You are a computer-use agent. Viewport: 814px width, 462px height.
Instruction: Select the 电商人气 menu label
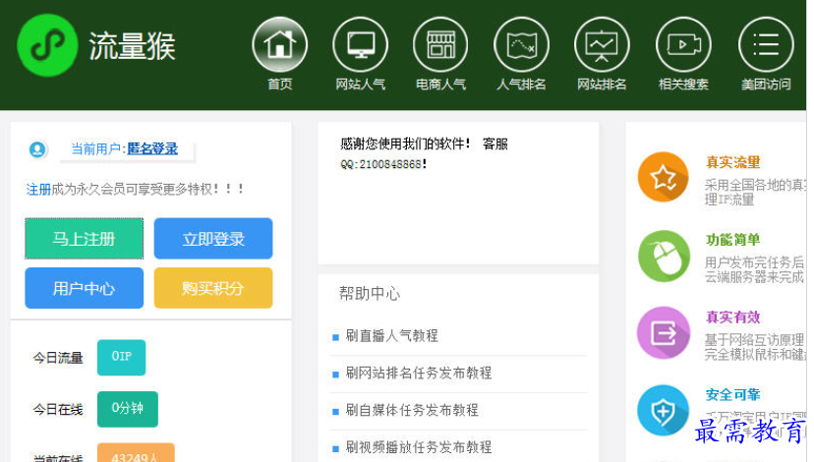pyautogui.click(x=440, y=85)
